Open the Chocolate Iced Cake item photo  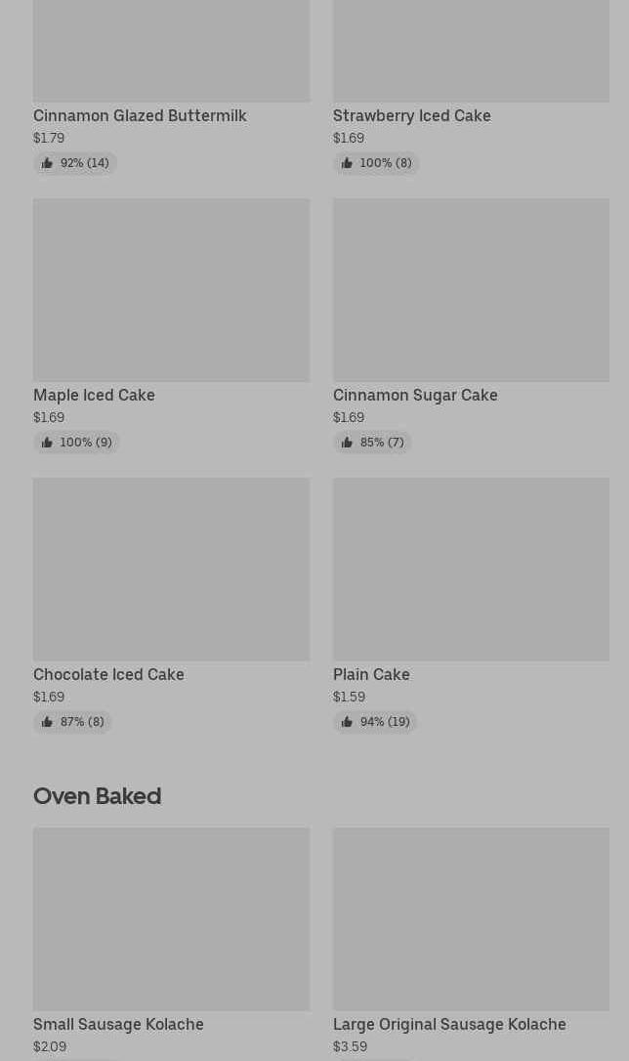[171, 570]
